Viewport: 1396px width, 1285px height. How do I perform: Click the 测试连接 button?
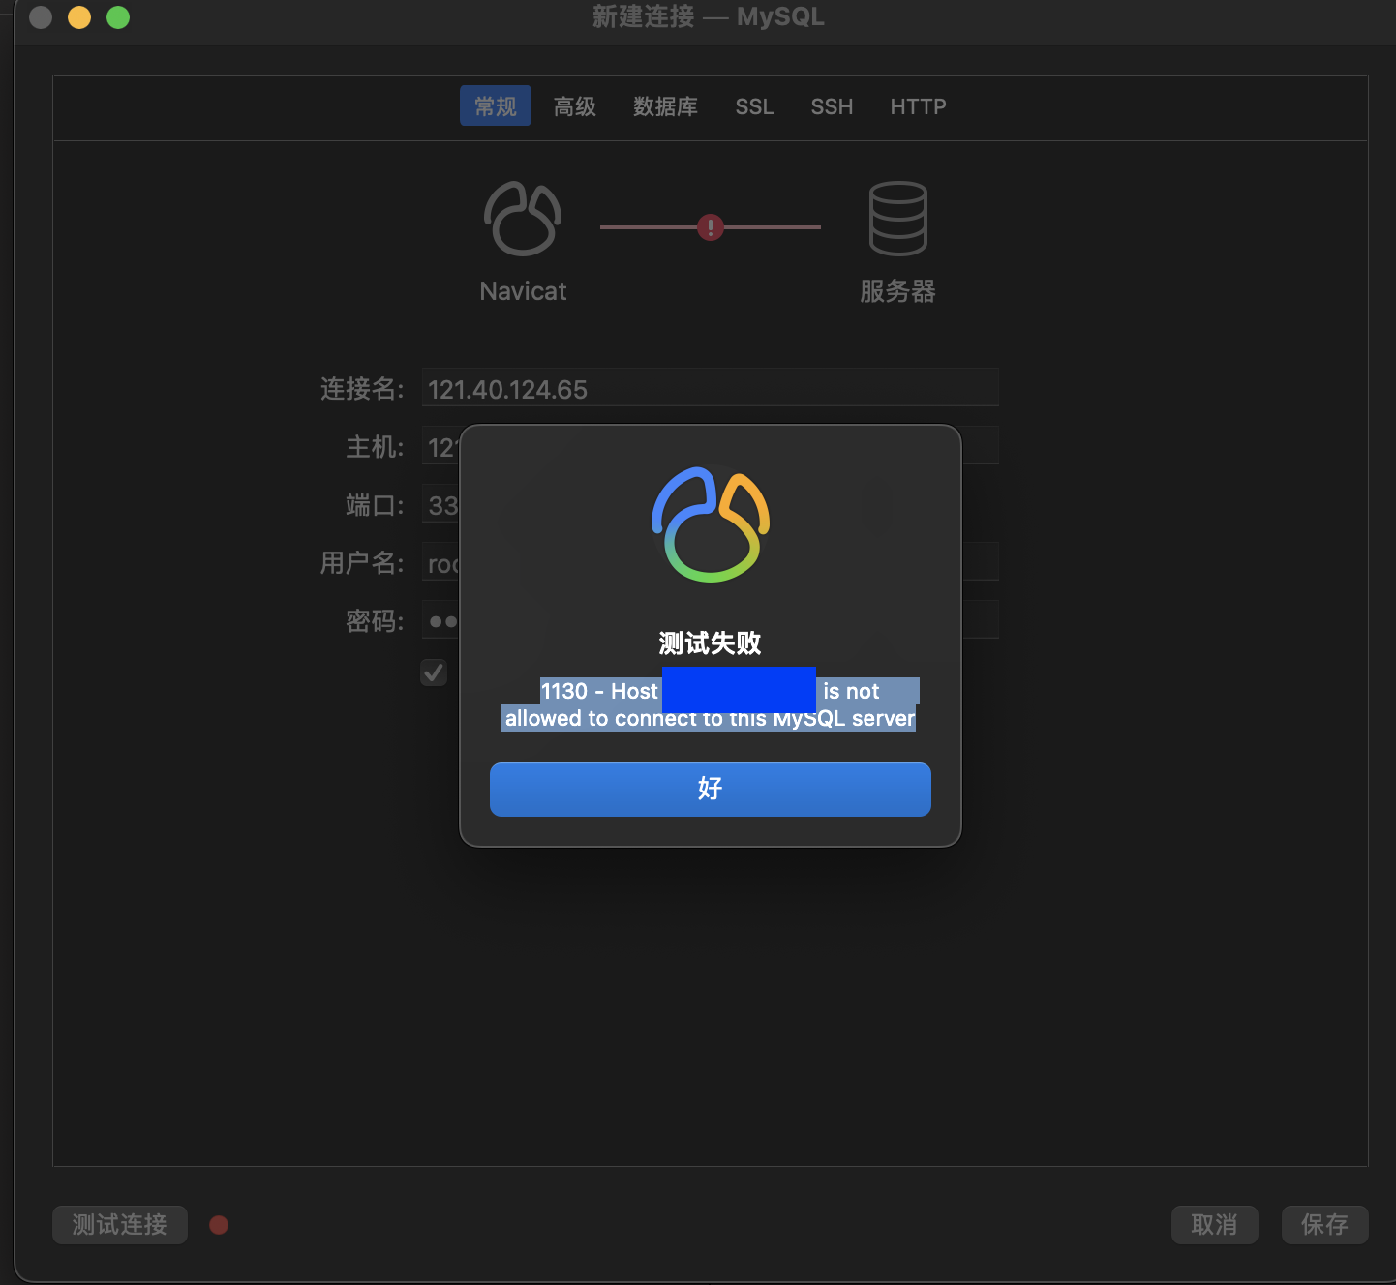point(120,1225)
